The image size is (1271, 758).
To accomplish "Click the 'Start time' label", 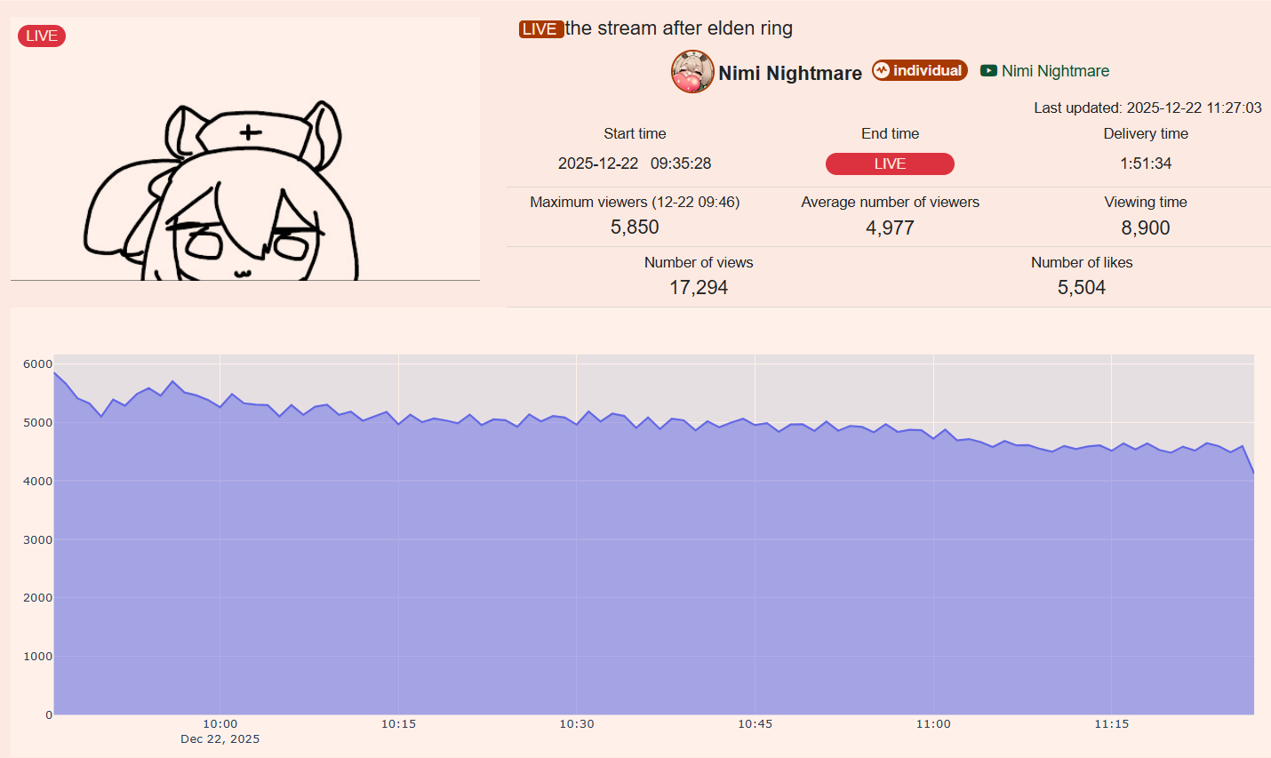I will coord(635,133).
